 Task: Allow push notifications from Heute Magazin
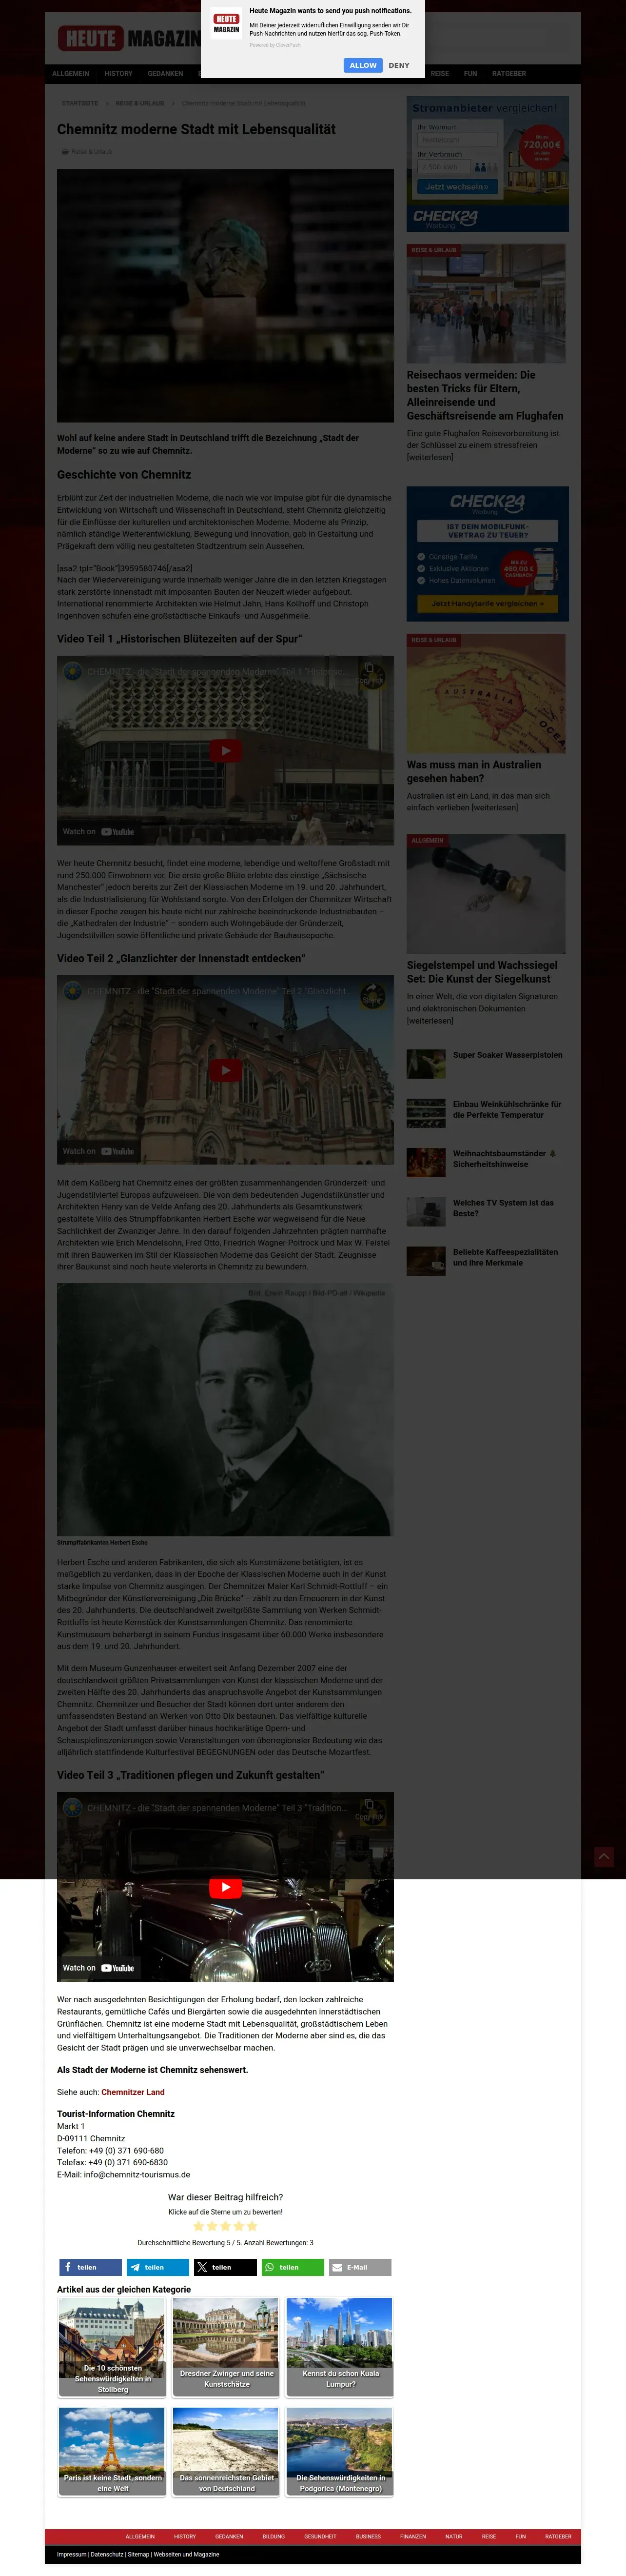click(x=362, y=65)
